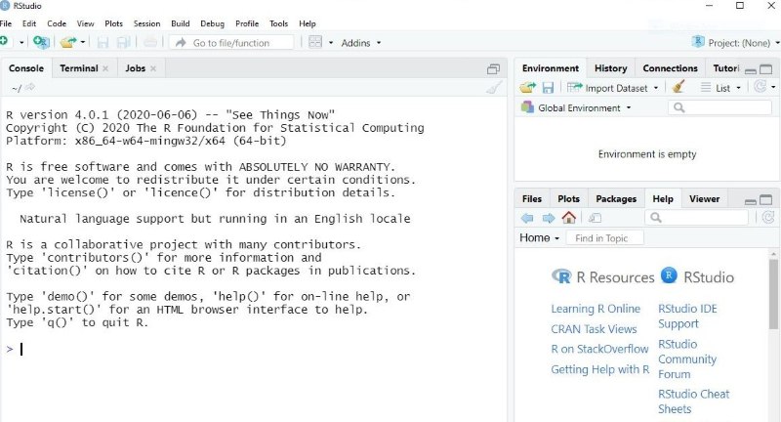Image resolution: width=781 pixels, height=422 pixels.
Task: Clear console with the broom icon
Action: click(x=494, y=88)
